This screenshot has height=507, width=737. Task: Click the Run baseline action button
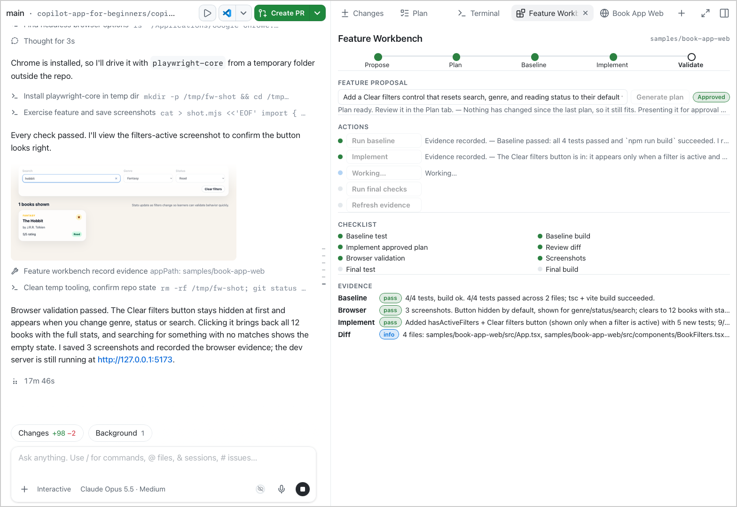coord(384,141)
